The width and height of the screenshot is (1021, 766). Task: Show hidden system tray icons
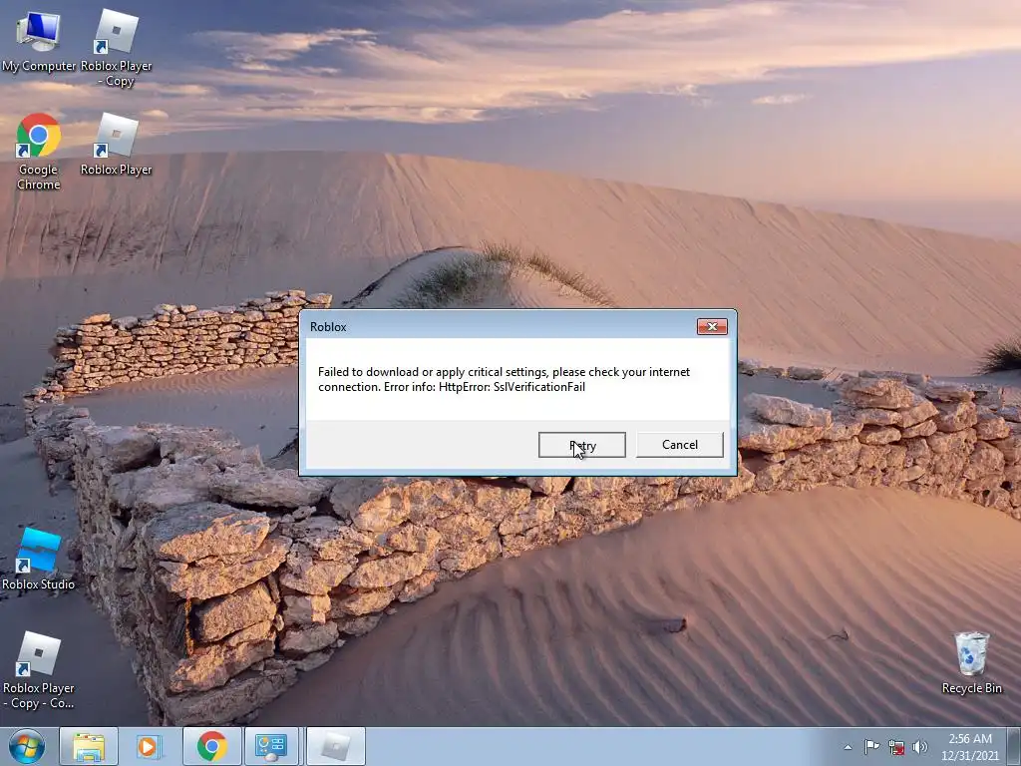[848, 747]
